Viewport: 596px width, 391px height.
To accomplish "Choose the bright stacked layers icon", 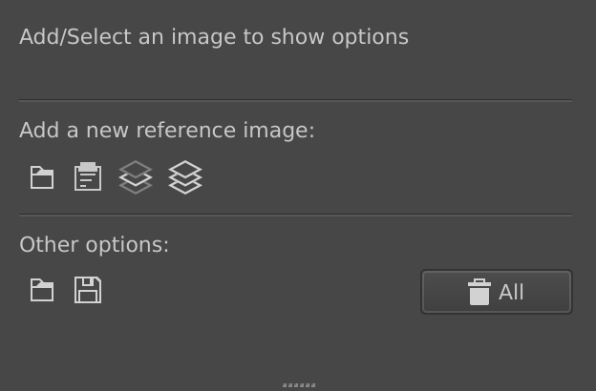I will click(185, 177).
